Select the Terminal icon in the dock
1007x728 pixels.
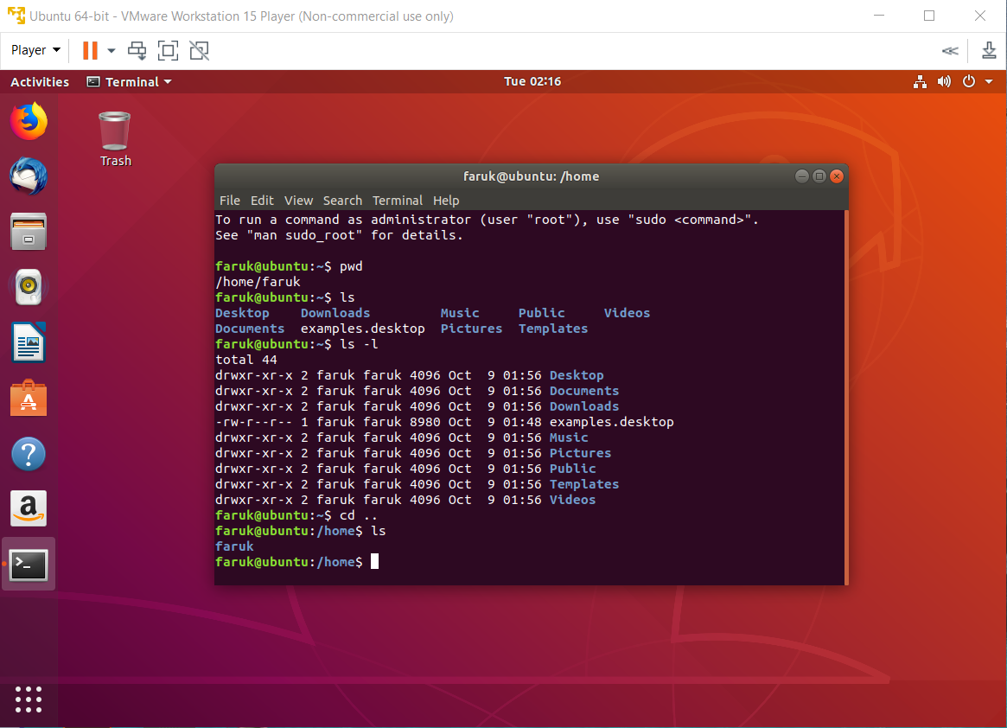pyautogui.click(x=29, y=564)
